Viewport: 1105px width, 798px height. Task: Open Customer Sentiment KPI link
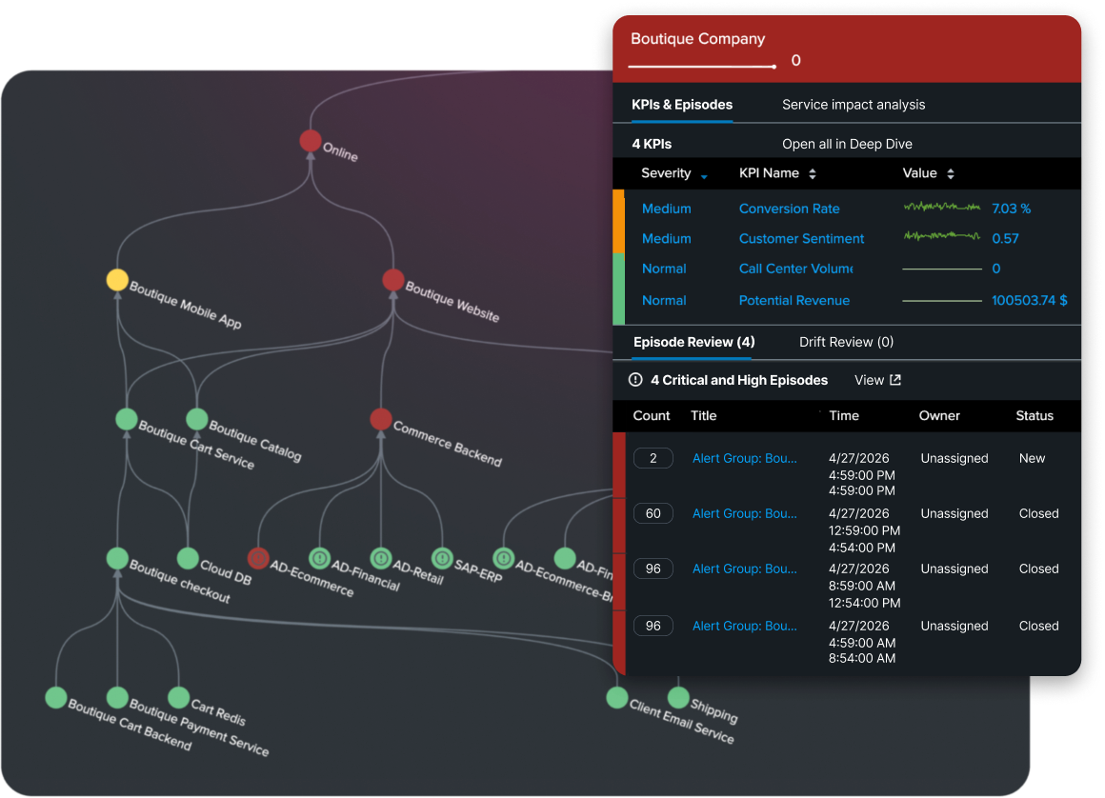801,239
